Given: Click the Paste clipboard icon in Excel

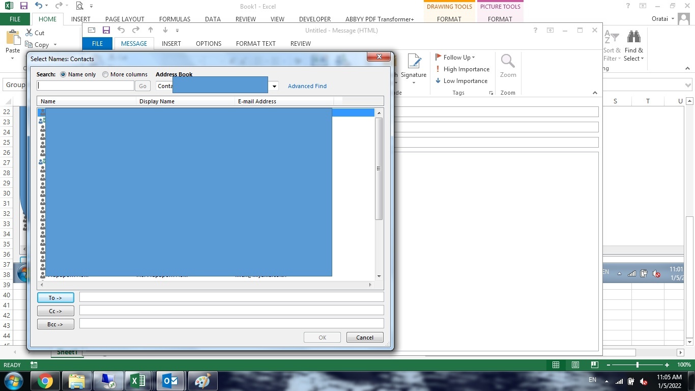Looking at the screenshot, I should pos(13,37).
